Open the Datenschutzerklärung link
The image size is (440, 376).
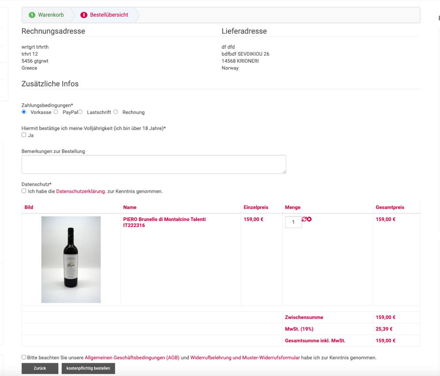tap(81, 191)
